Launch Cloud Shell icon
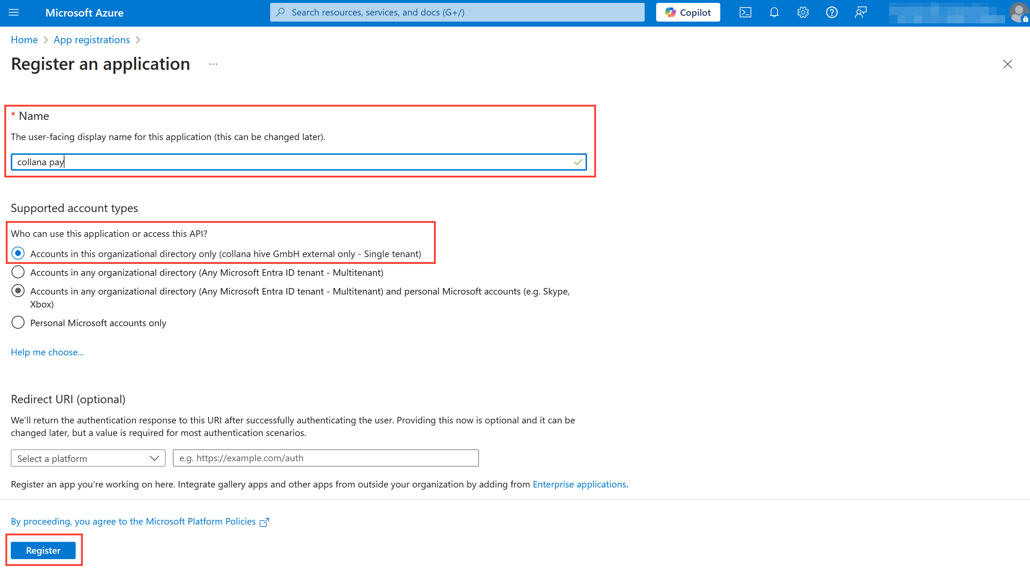1030x571 pixels. (x=745, y=12)
